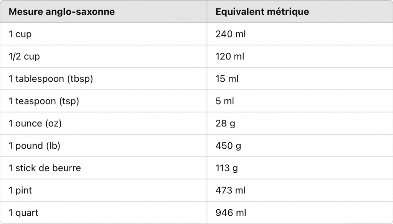This screenshot has width=393, height=224.
Task: Click the "1 stick de beurre" cell
Action: [45, 168]
